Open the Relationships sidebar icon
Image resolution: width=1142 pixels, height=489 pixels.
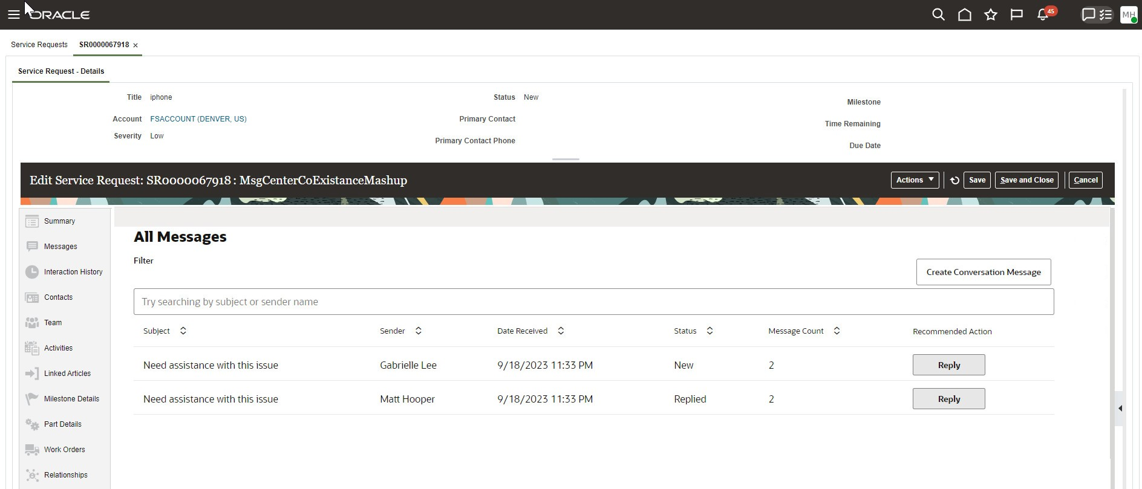pos(32,475)
